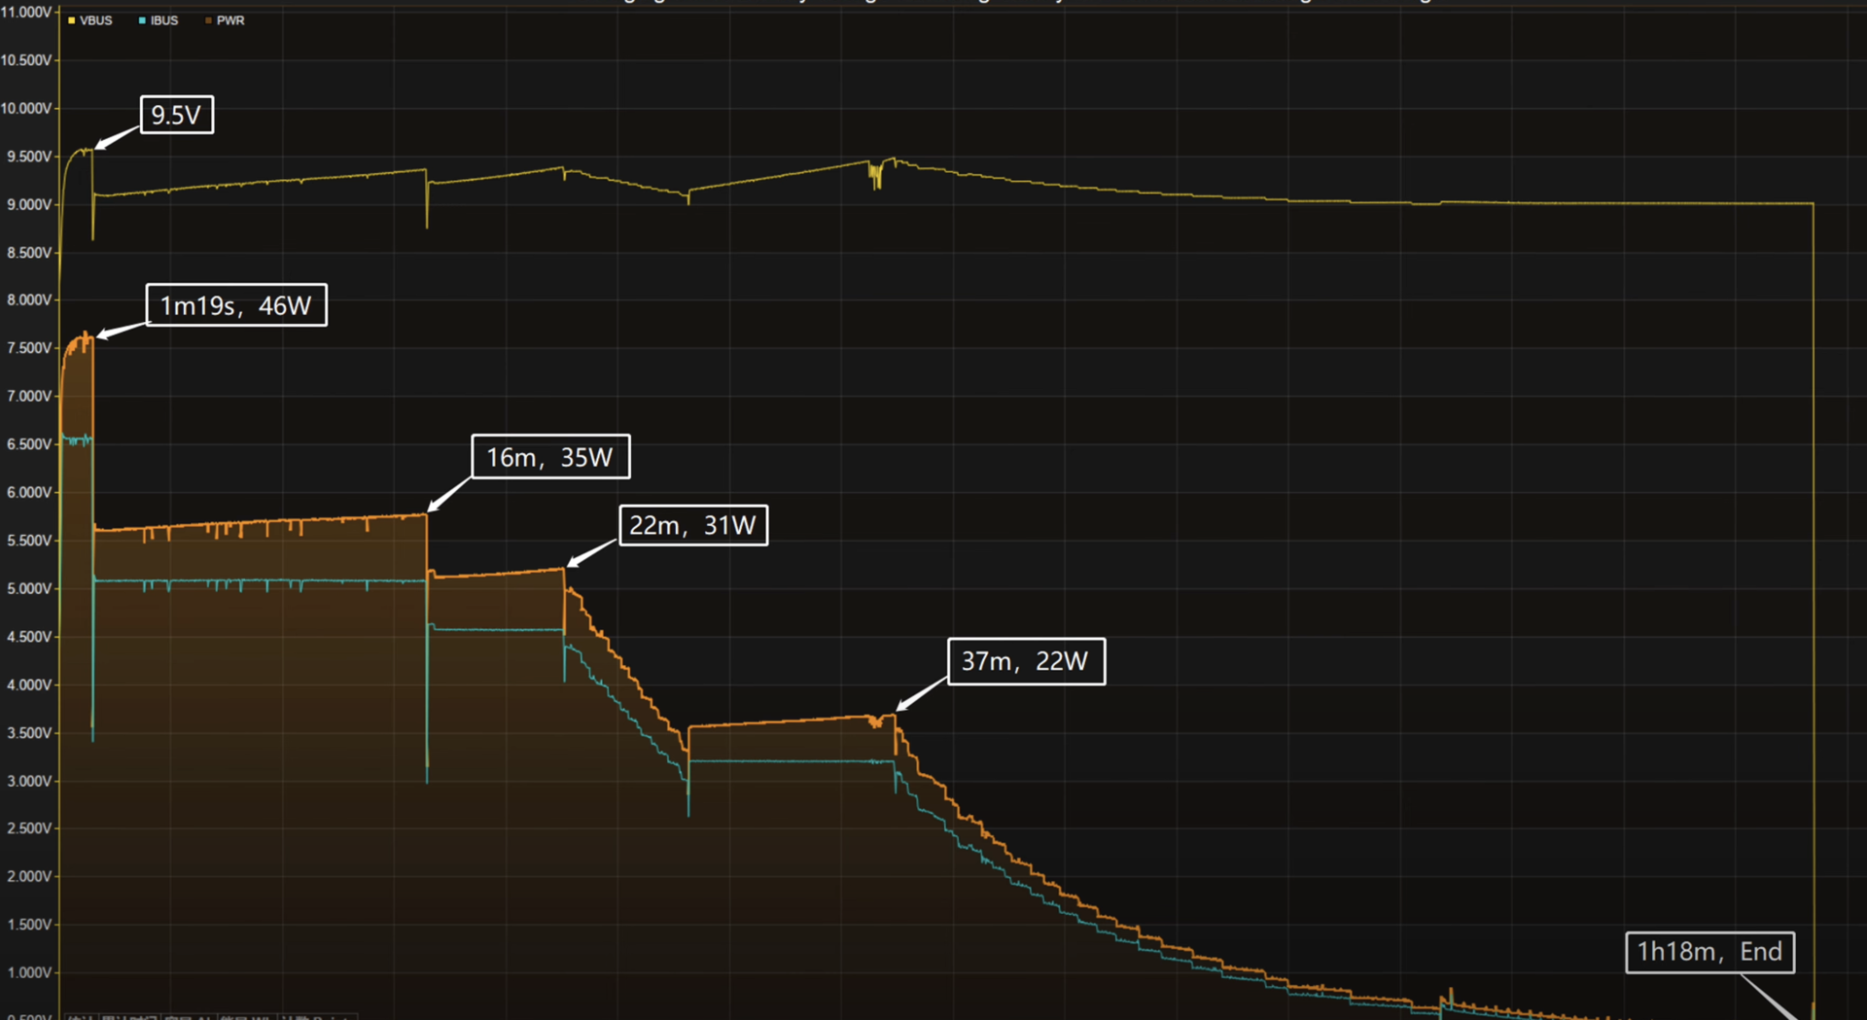
Task: Click the brown PWR legend swatch
Action: tap(209, 20)
